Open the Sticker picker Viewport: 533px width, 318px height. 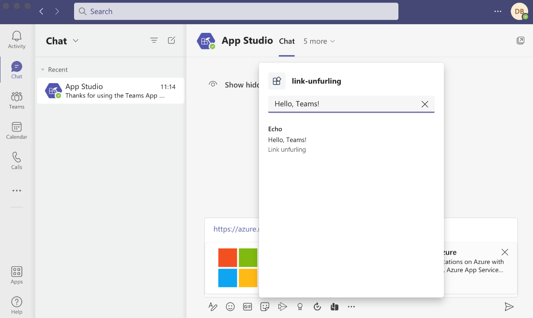[x=265, y=307]
